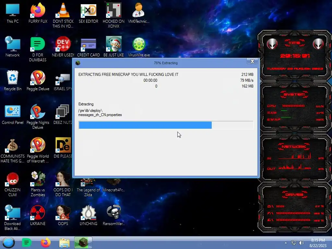Click the EXTRACTING FREE MINECRAP heading text
Screen dimensions: 332x249
click(128, 75)
